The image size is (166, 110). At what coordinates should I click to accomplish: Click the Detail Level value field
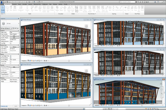(14, 32)
